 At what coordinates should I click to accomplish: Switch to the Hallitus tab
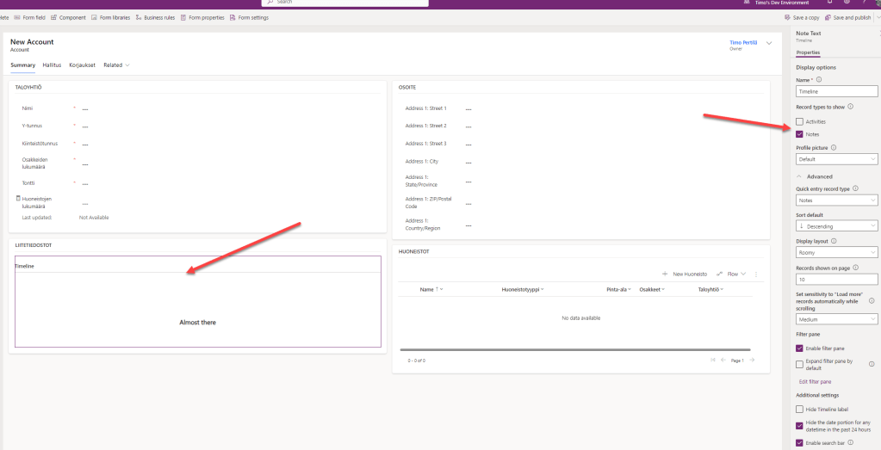click(x=52, y=65)
